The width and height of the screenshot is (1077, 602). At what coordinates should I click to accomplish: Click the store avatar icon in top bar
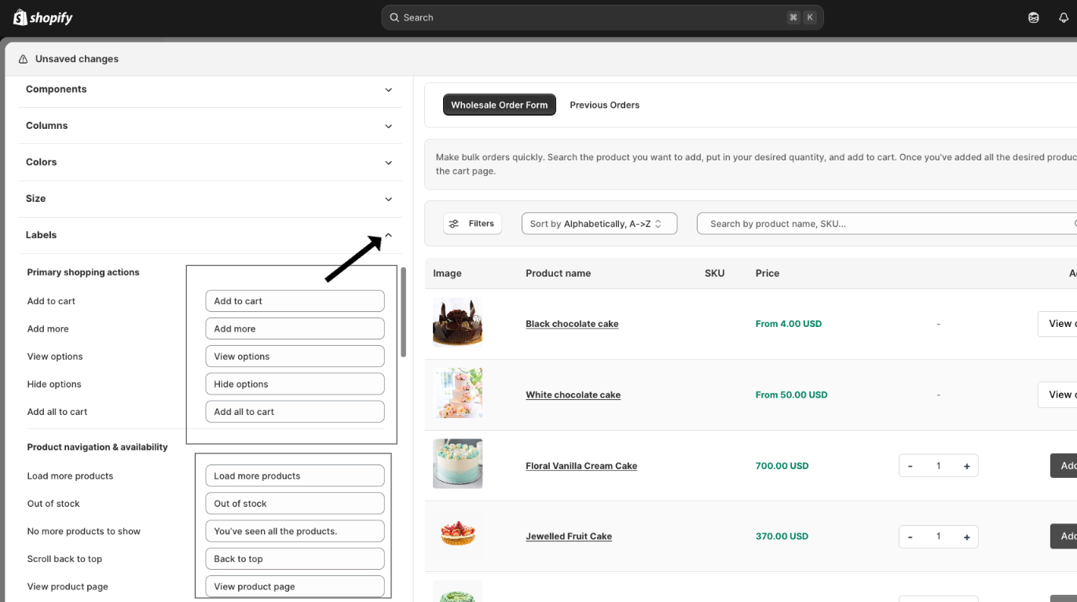click(1034, 17)
